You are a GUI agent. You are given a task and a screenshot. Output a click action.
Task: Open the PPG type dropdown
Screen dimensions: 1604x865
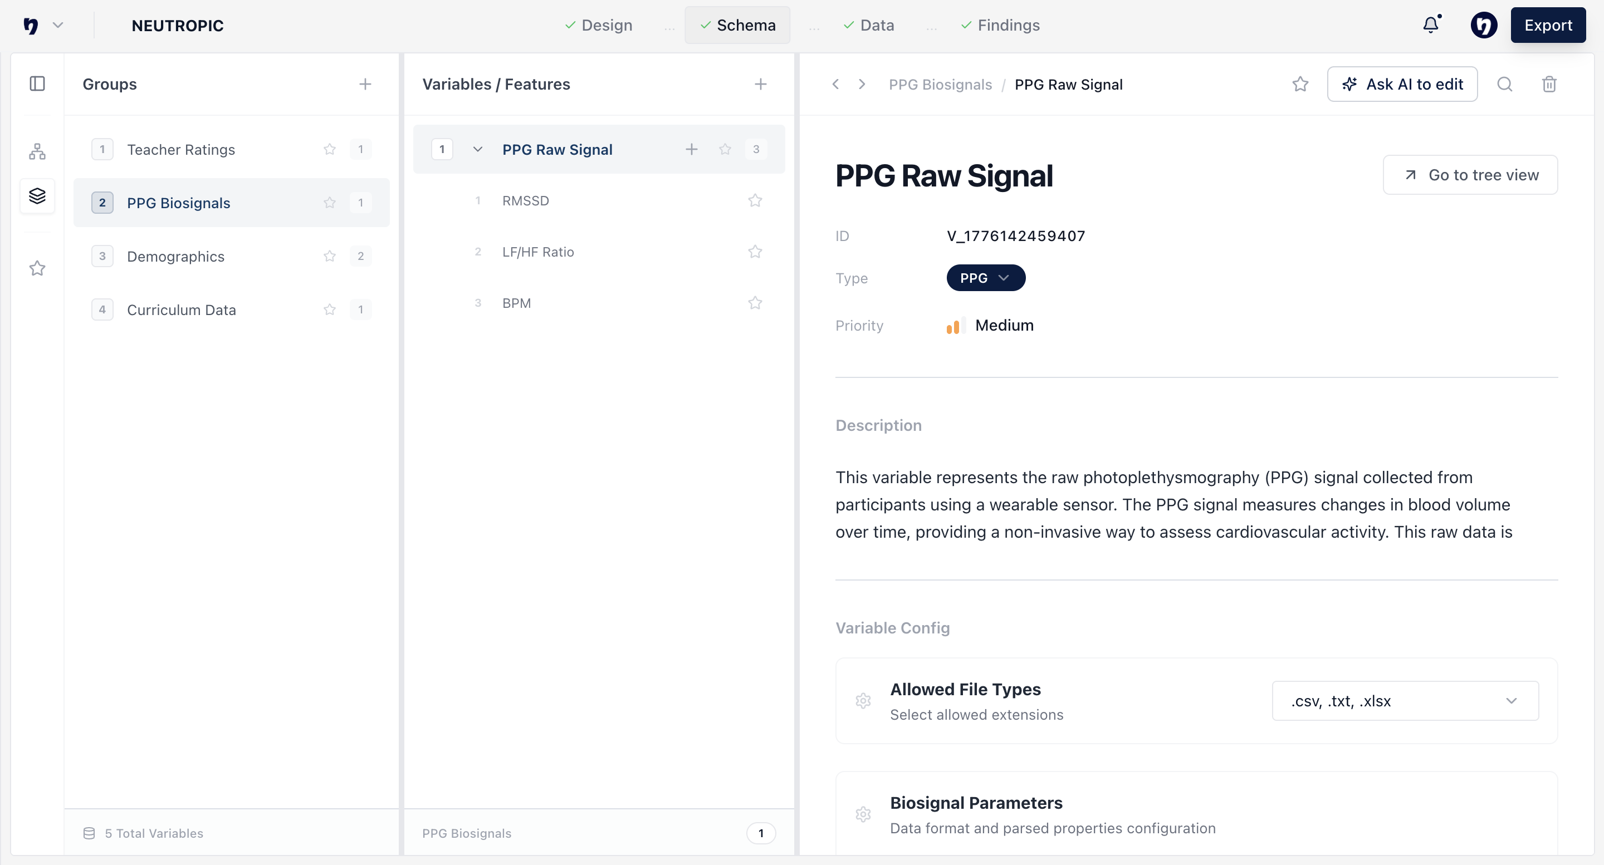point(985,278)
